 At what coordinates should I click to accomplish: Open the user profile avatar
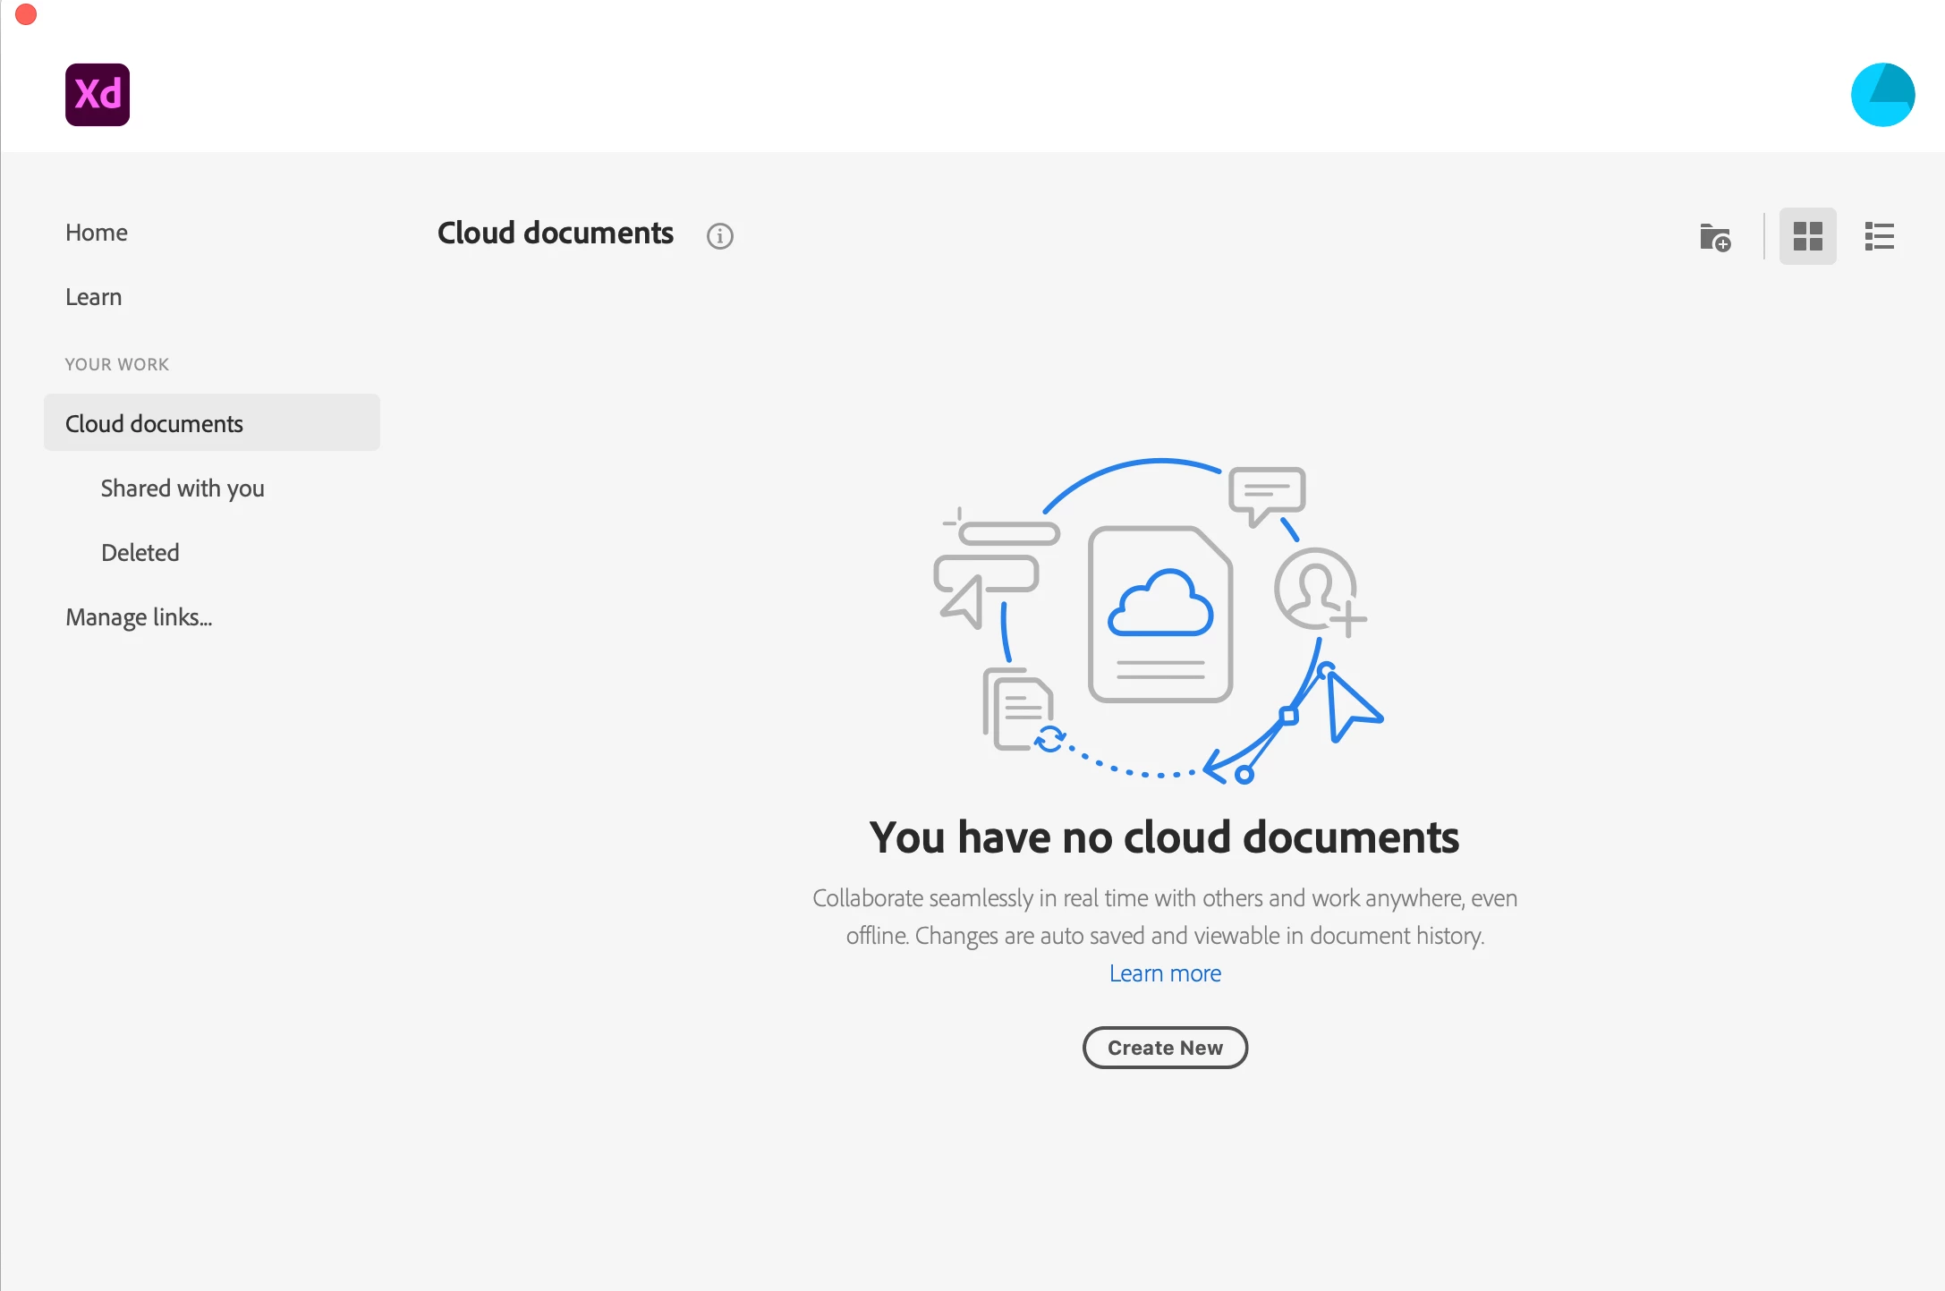pos(1881,95)
